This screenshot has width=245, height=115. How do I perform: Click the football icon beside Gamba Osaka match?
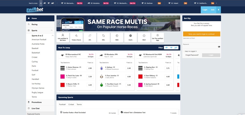[61, 112]
